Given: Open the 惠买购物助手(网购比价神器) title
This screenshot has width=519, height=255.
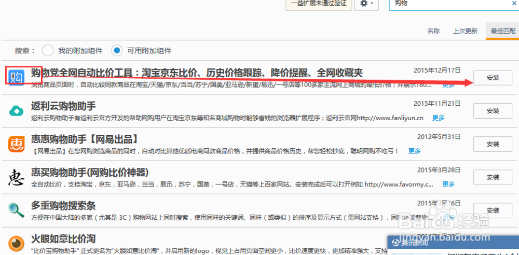Looking at the screenshot, I should point(90,172).
